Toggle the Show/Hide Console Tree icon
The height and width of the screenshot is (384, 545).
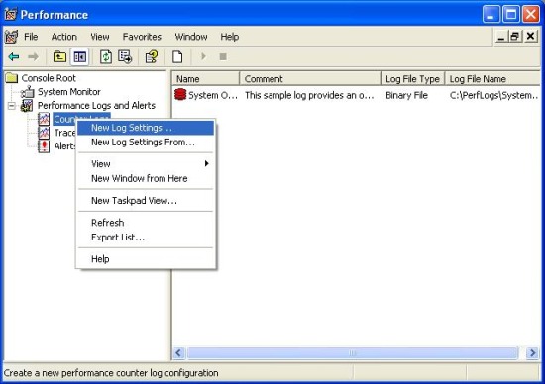click(x=80, y=56)
